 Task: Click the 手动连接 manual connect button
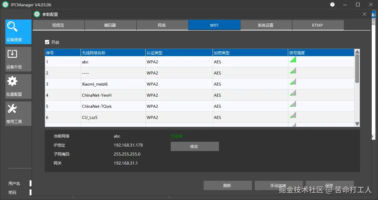tap(279, 186)
